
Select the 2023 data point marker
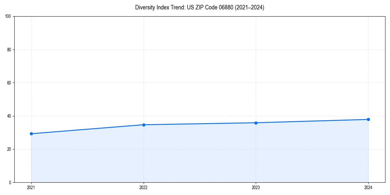point(256,123)
